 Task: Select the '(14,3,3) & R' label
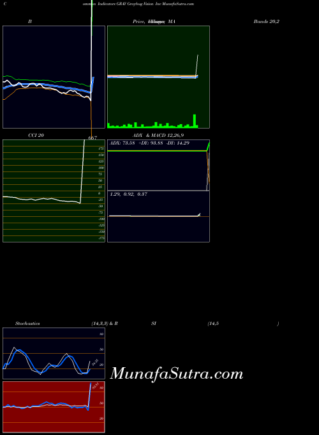click(x=105, y=324)
